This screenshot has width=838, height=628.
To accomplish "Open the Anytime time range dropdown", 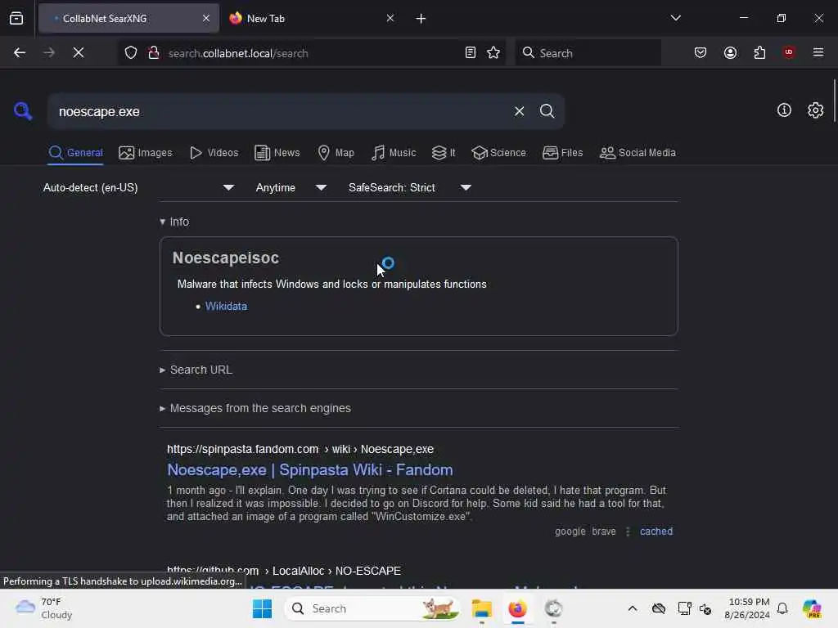I will coord(291,187).
